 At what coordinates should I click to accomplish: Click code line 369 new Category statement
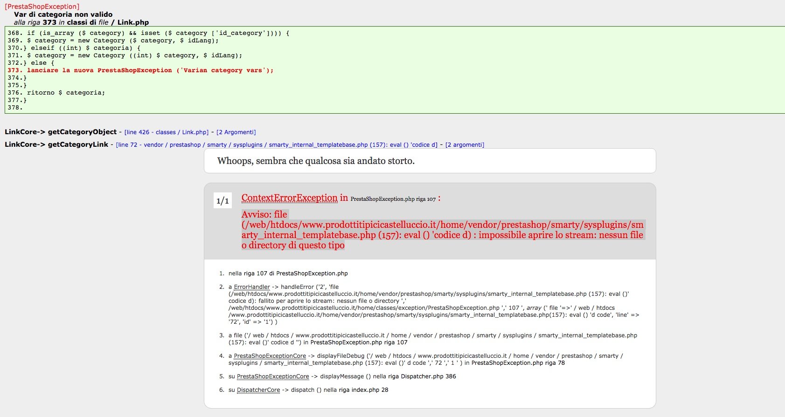point(113,41)
